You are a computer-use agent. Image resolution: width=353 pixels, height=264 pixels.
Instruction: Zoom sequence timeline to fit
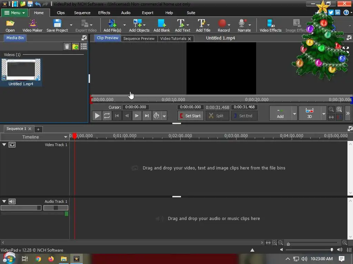point(268,243)
